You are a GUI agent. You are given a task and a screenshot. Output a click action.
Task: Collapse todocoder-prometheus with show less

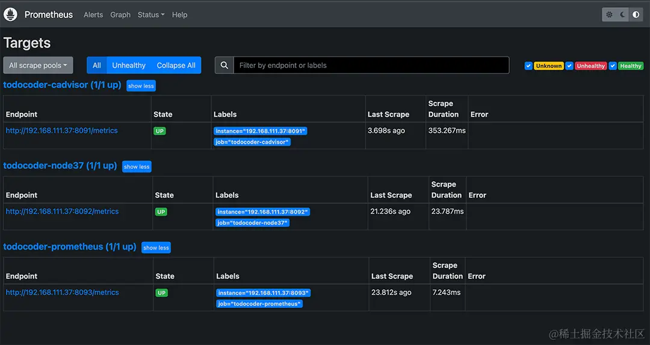156,248
